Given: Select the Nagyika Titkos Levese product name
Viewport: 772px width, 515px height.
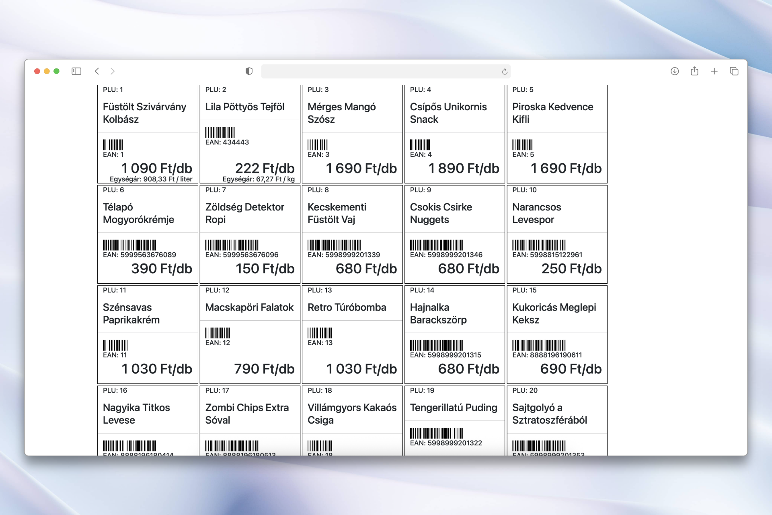Looking at the screenshot, I should point(136,414).
